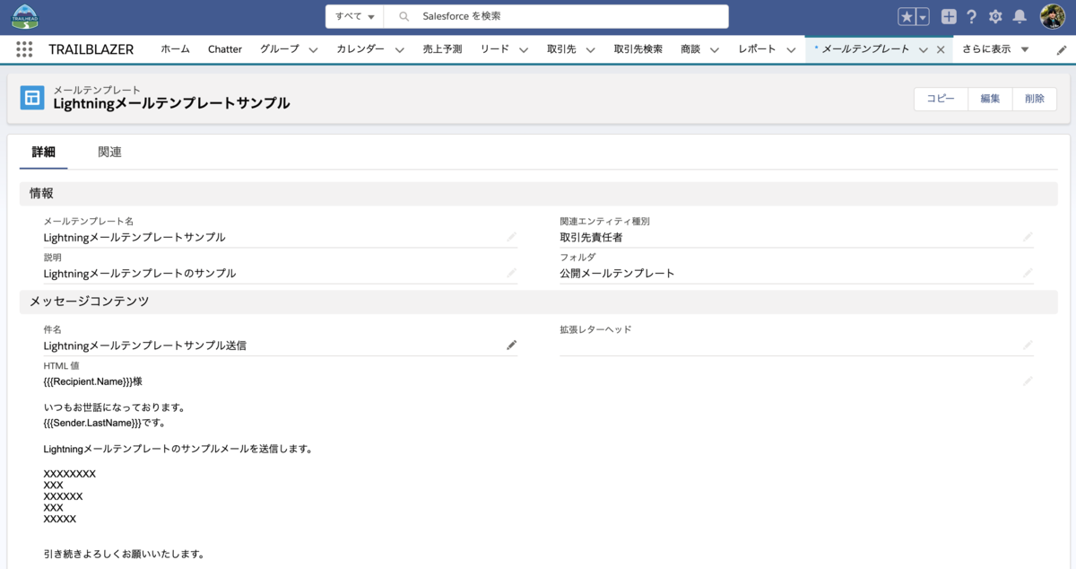This screenshot has width=1076, height=569.
Task: Edit メールテンプレート名 field pencil icon
Action: point(511,237)
